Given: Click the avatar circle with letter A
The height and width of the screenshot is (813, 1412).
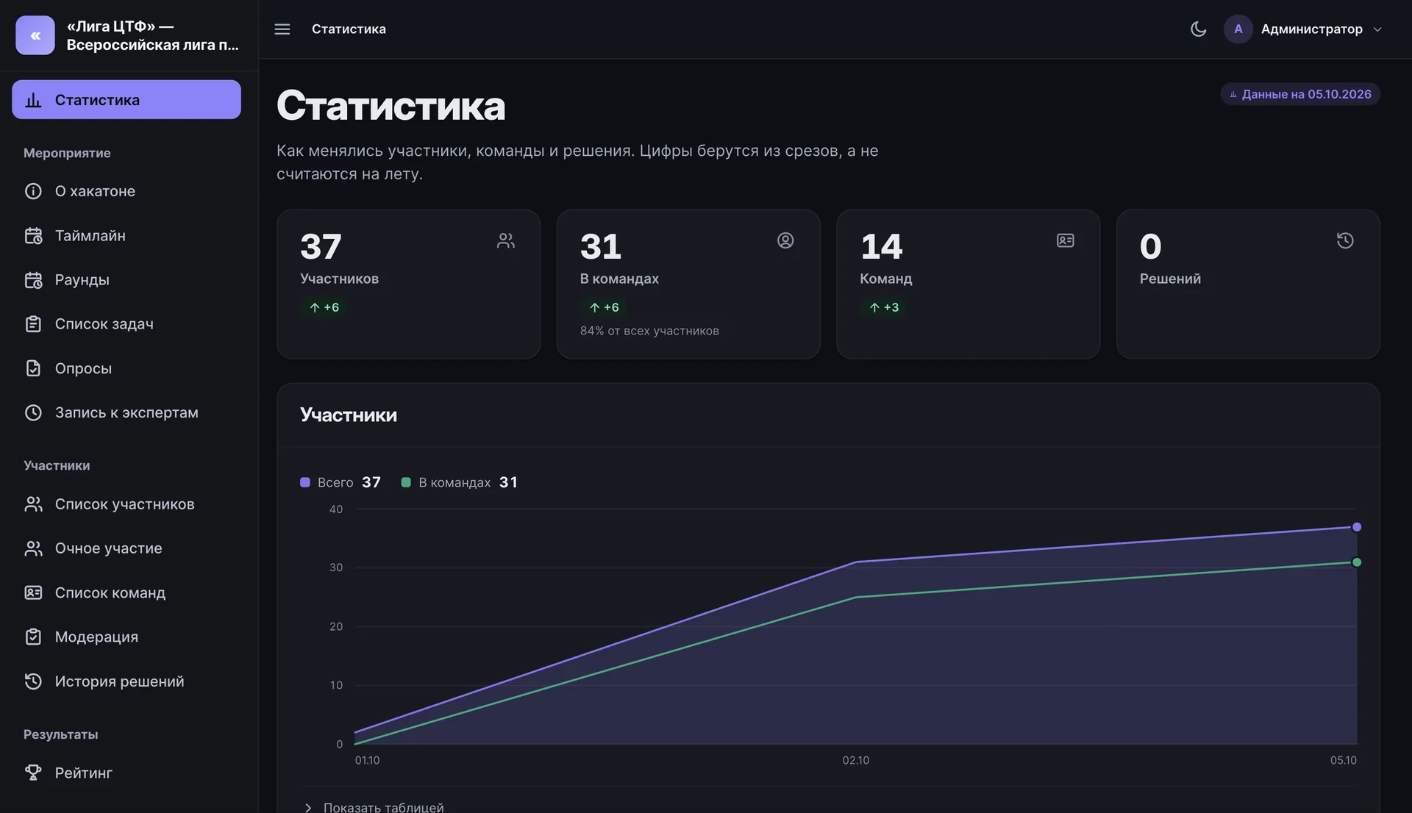Looking at the screenshot, I should pyautogui.click(x=1238, y=29).
